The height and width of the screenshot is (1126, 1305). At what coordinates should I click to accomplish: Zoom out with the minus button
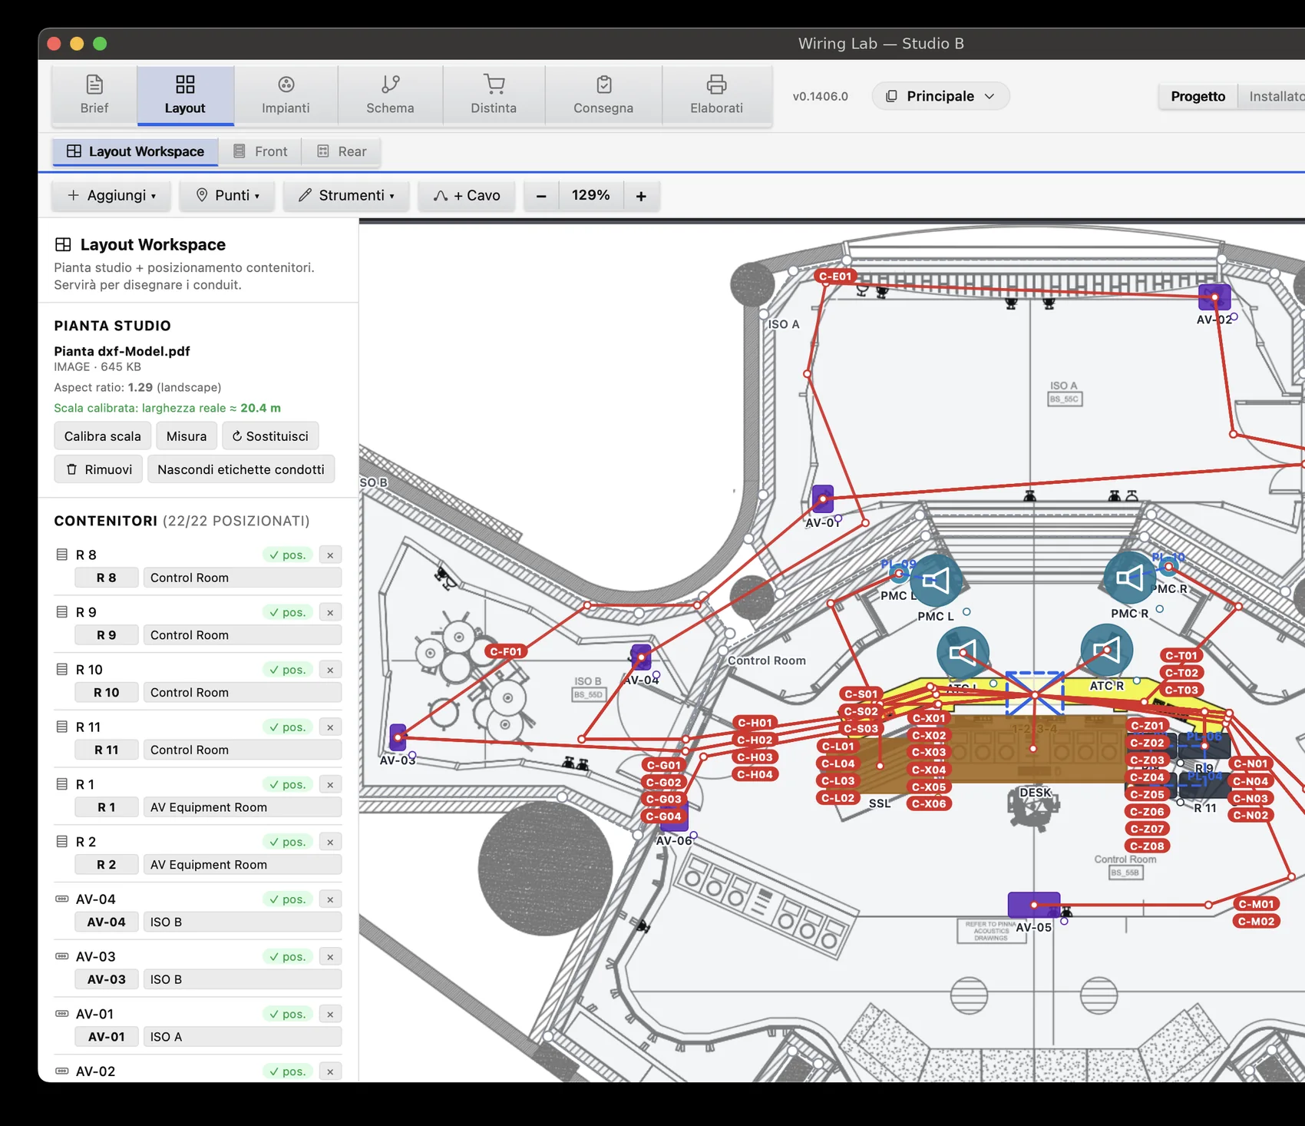pos(541,196)
